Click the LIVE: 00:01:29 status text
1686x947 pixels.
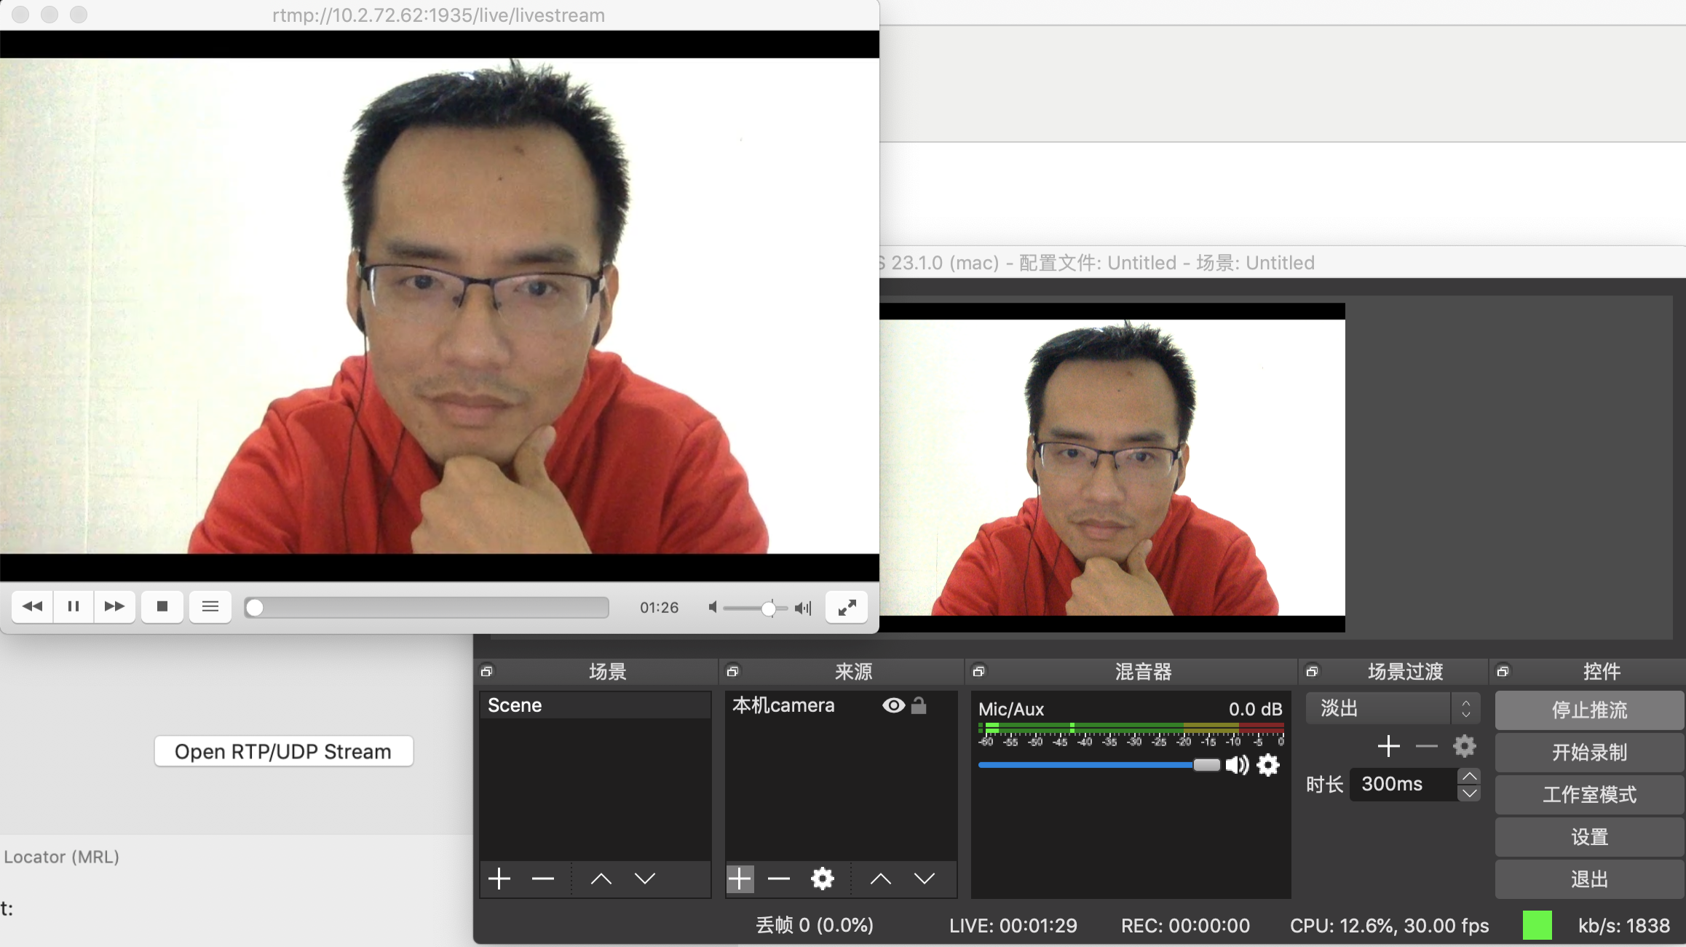(x=1013, y=925)
